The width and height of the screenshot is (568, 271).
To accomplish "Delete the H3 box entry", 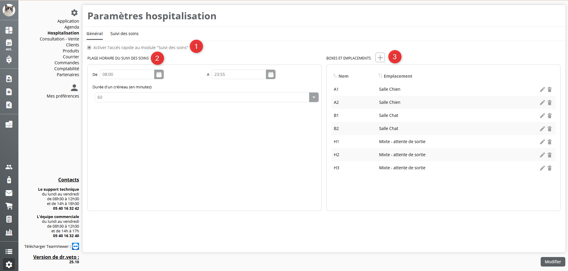I will coord(550,168).
